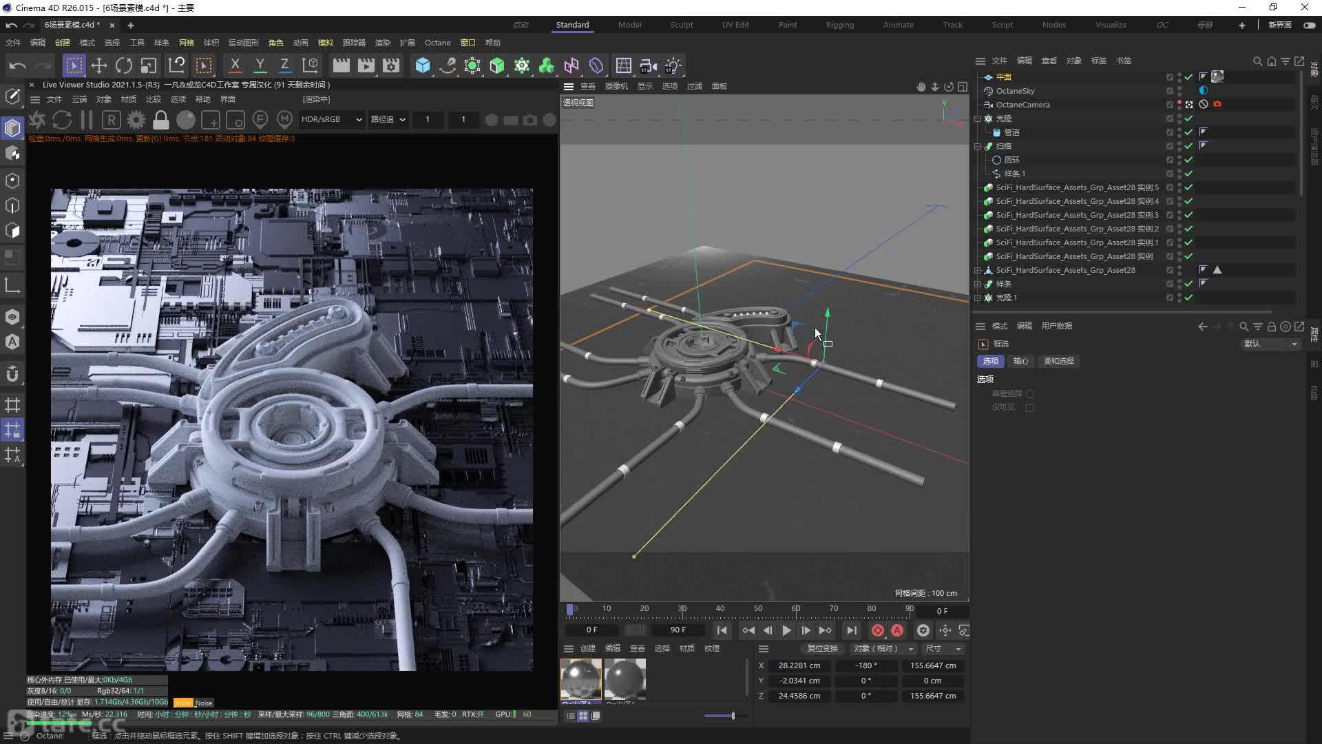Viewport: 1322px width, 744px height.
Task: Toggle enable checkmark for 管道 object
Action: pos(1188,132)
